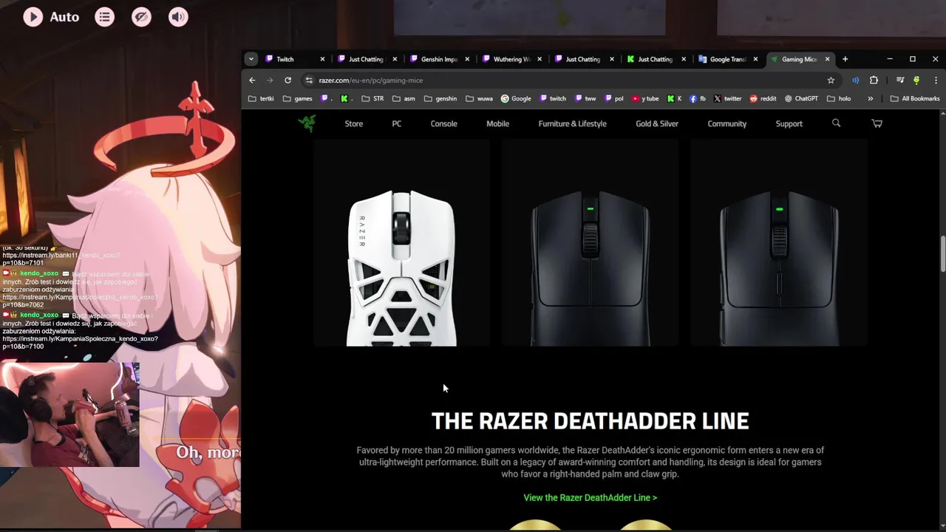
Task: Open the Support menu
Action: pyautogui.click(x=789, y=123)
